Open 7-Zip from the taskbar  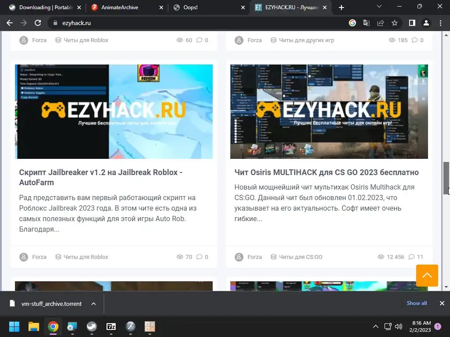point(111,326)
